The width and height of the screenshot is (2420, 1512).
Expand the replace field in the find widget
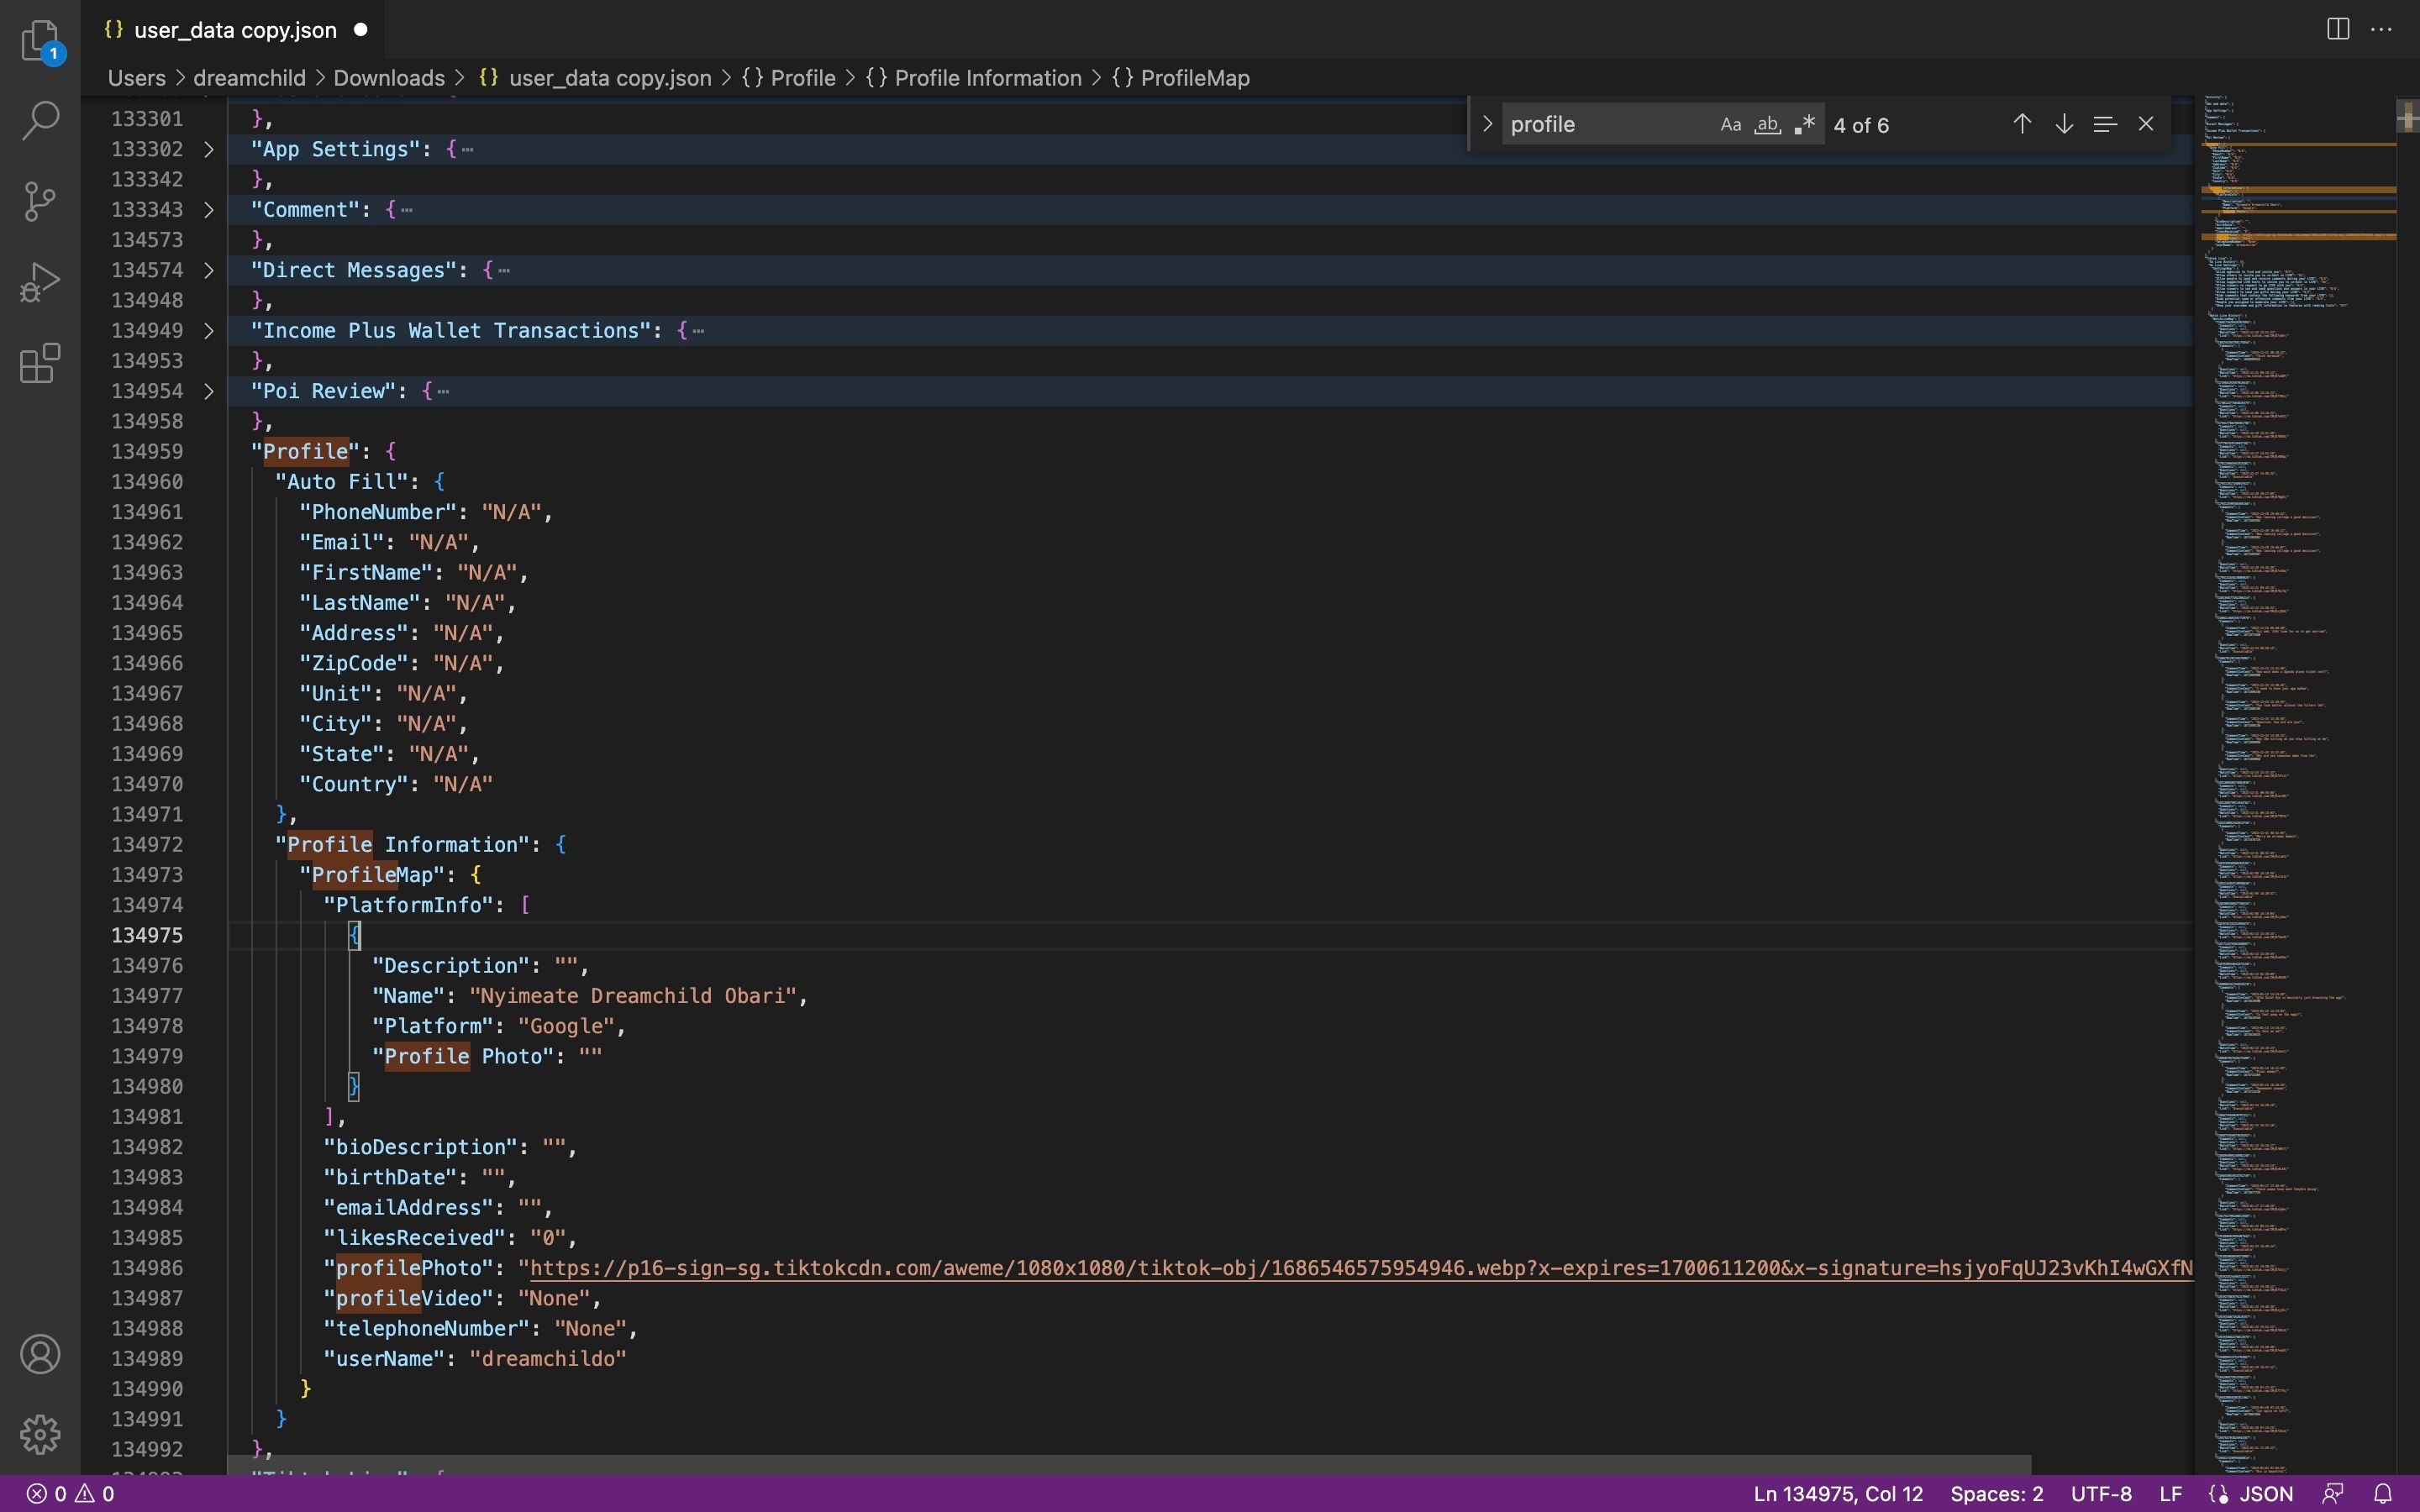point(1486,123)
